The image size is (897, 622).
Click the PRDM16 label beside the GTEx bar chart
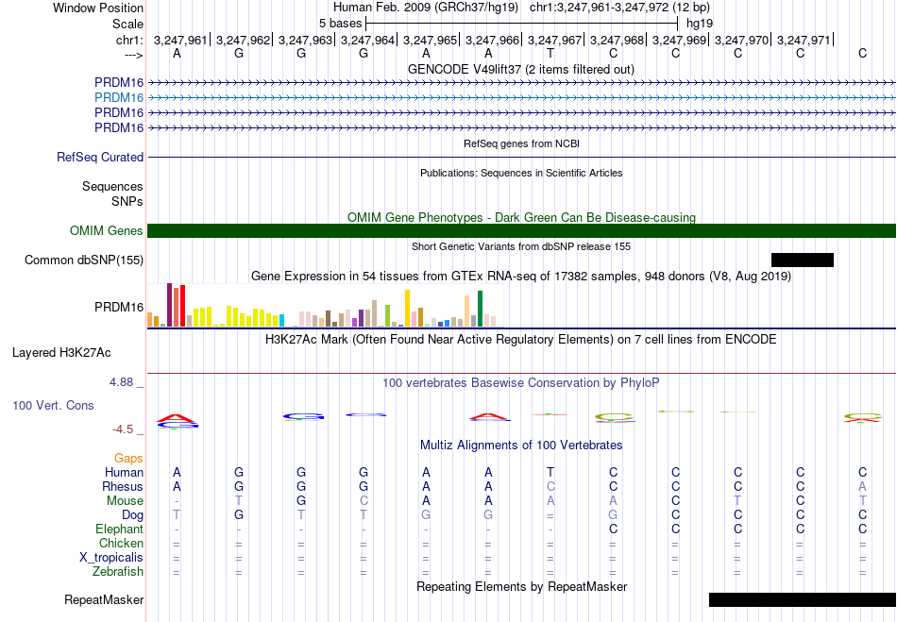[x=119, y=308]
